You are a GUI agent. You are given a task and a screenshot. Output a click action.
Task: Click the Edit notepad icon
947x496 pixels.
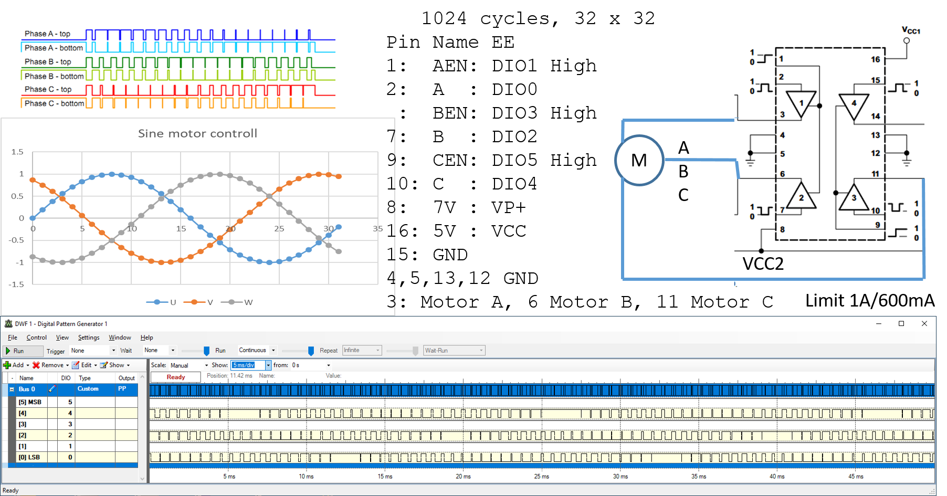(x=76, y=365)
